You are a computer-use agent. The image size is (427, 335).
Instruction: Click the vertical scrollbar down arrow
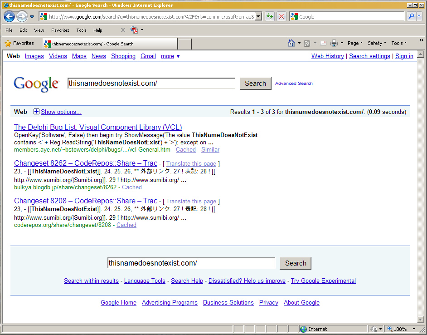[x=420, y=320]
